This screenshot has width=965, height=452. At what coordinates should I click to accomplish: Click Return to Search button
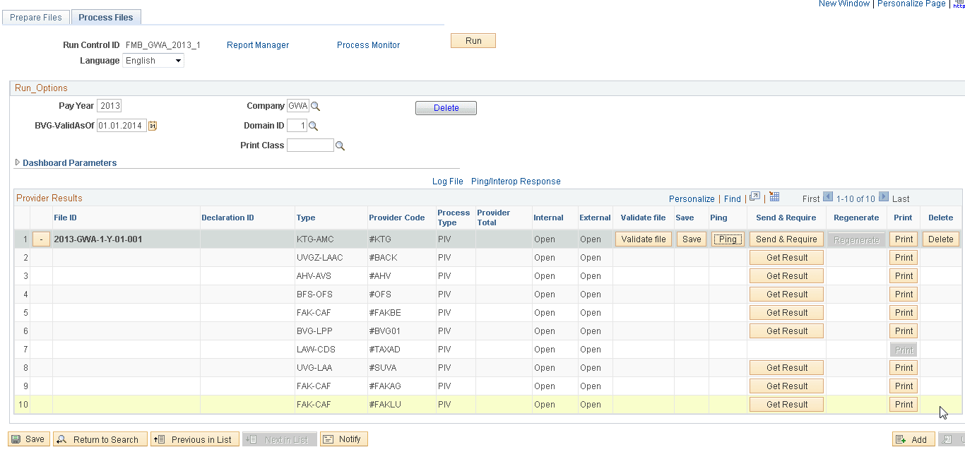100,439
